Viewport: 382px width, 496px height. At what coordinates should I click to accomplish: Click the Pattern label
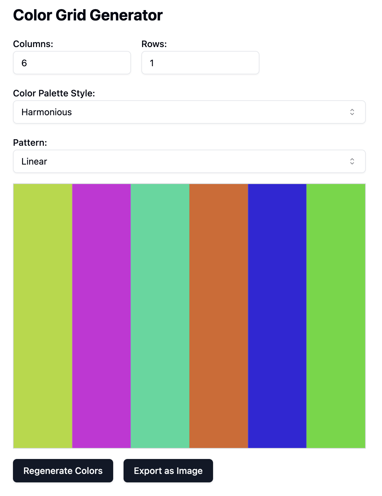tap(30, 143)
